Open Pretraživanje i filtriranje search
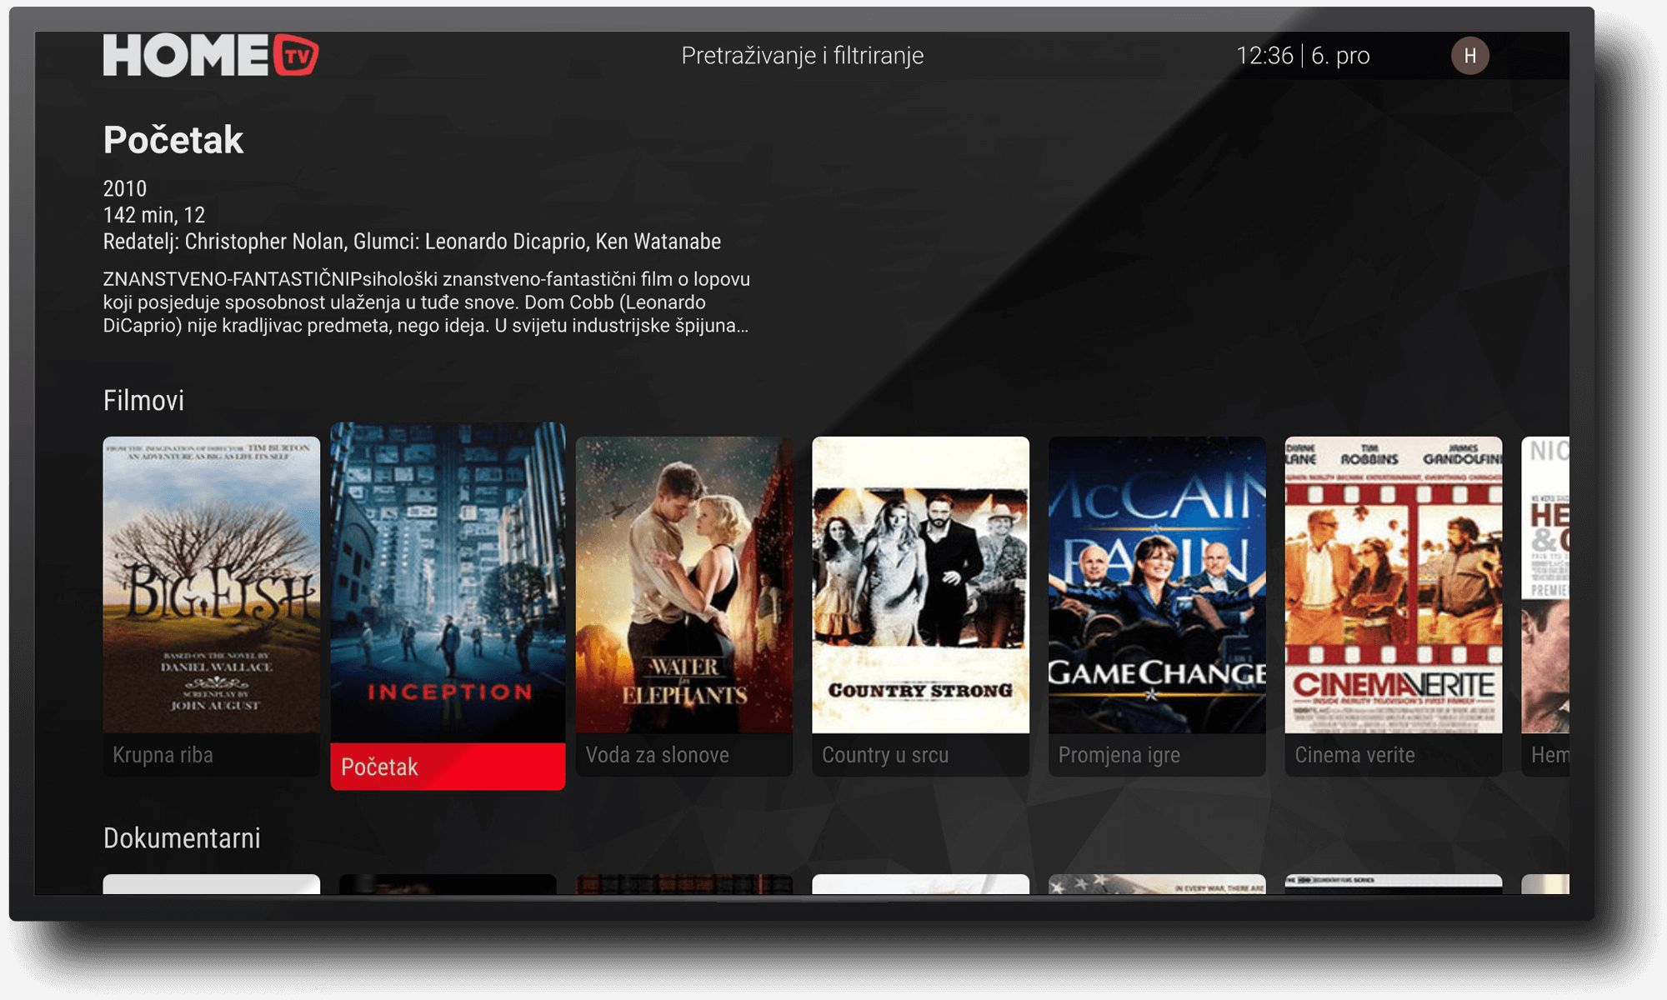This screenshot has width=1667, height=1000. pyautogui.click(x=803, y=56)
